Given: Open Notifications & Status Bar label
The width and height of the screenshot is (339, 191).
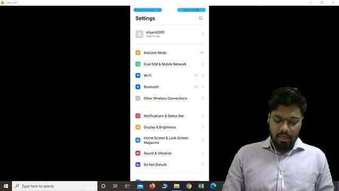Looking at the screenshot, I should coord(164,116).
